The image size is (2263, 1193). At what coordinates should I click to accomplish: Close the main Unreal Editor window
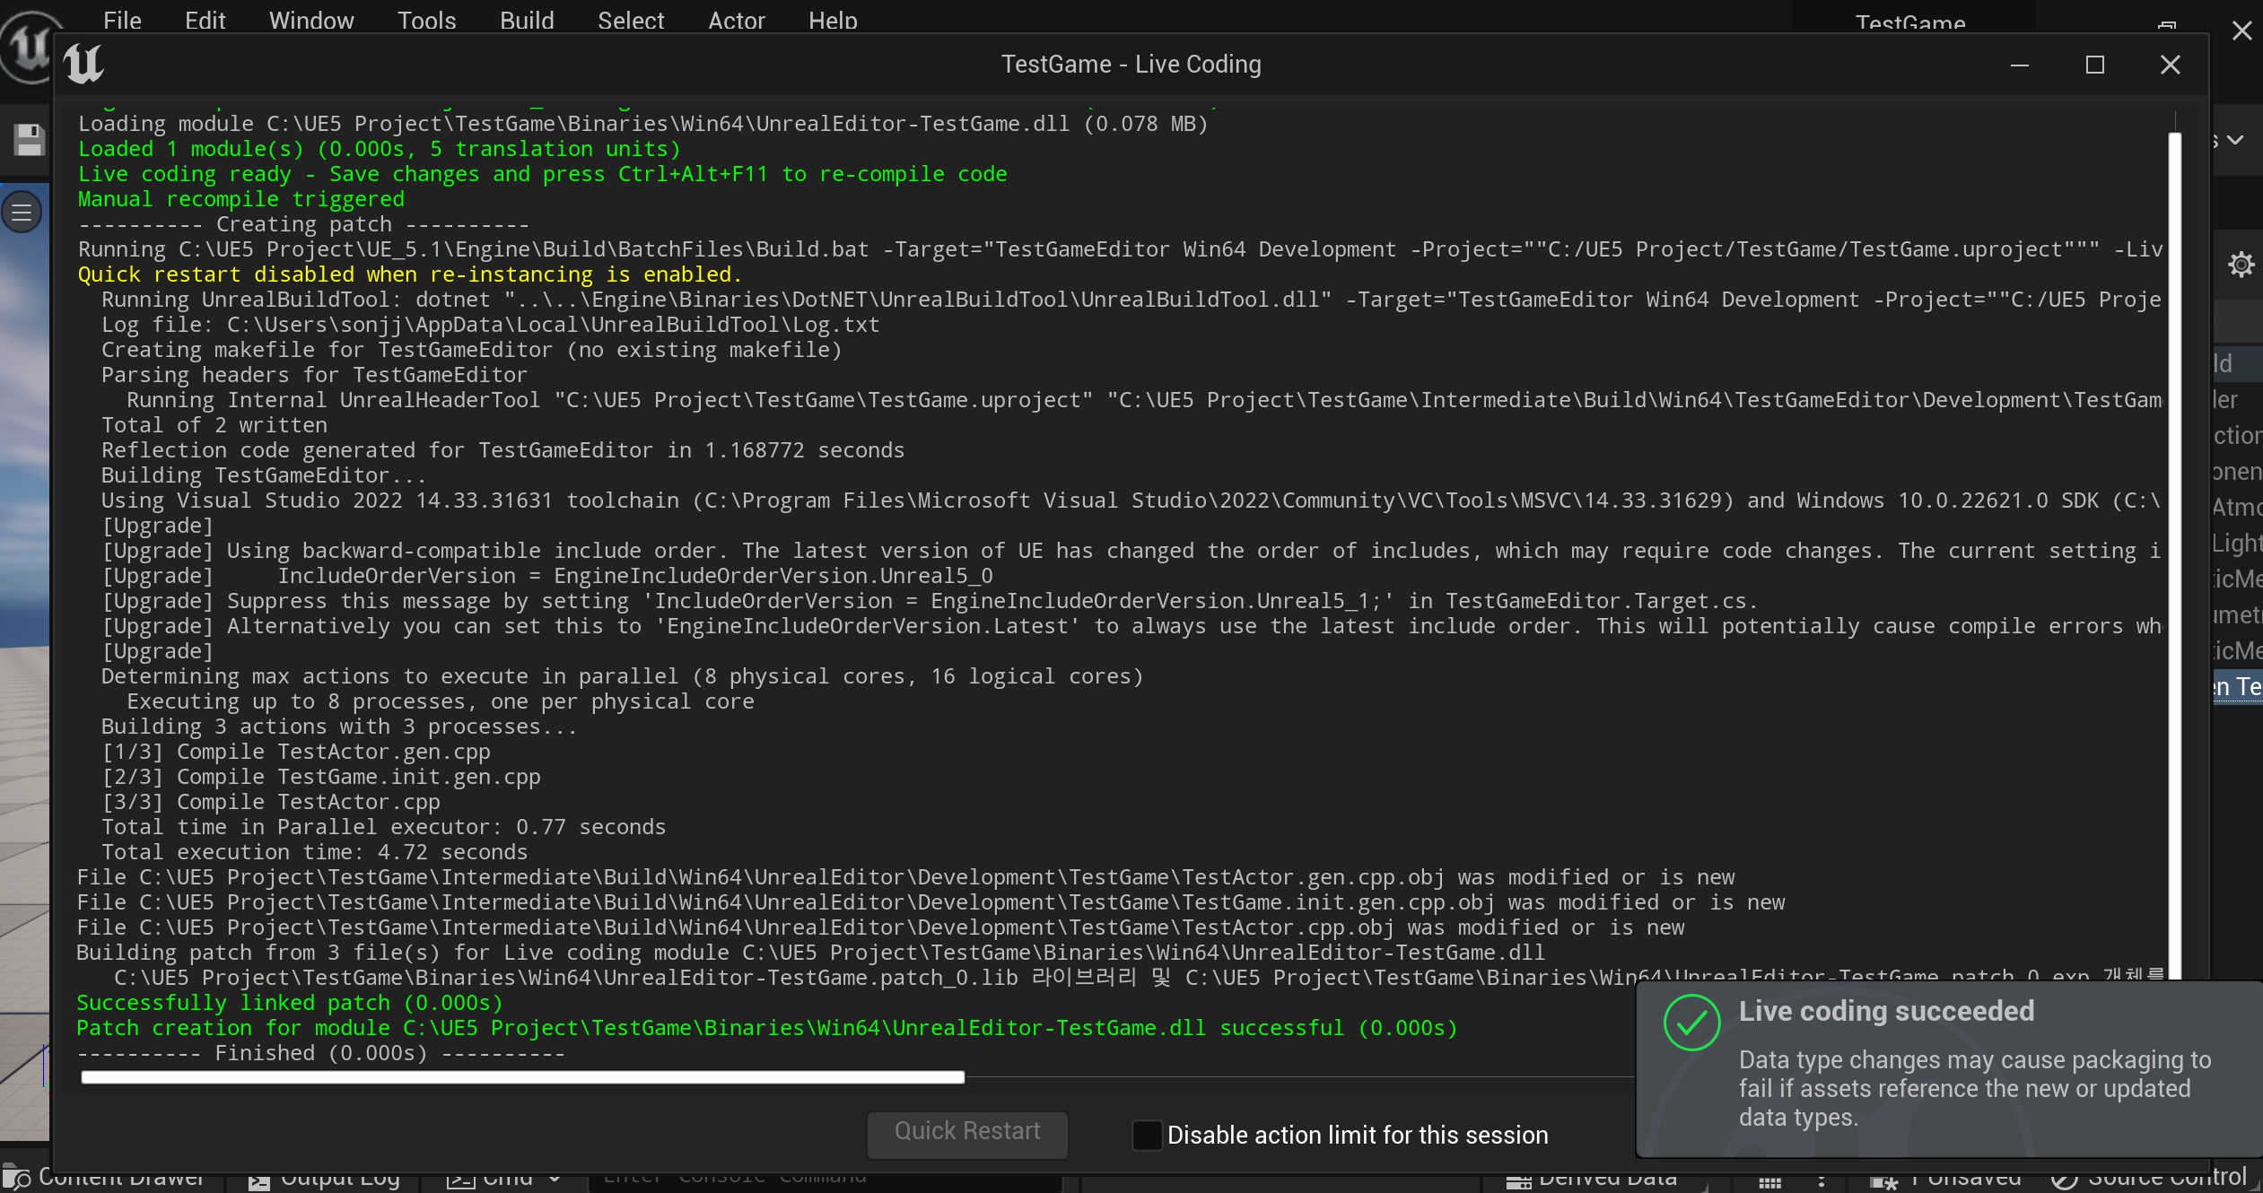tap(2242, 30)
